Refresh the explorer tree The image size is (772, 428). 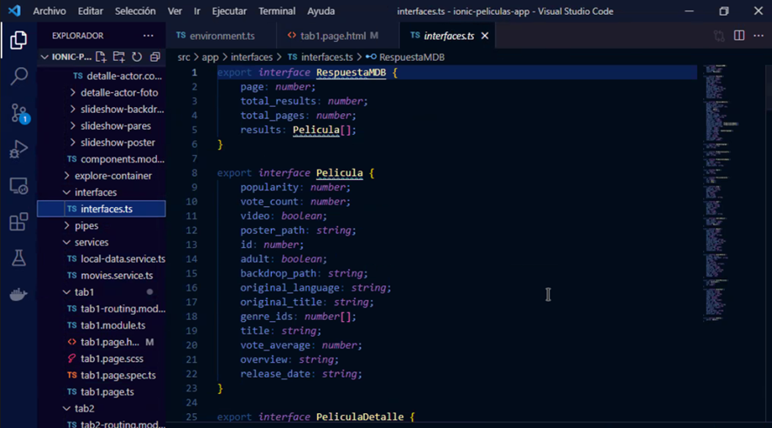click(137, 57)
